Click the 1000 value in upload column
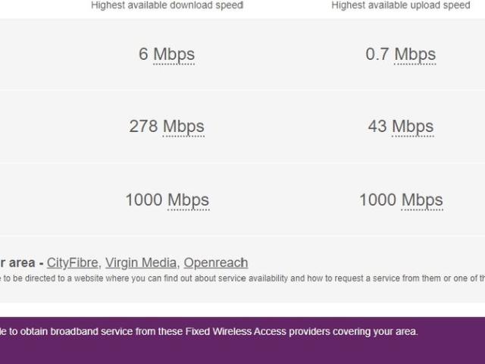Viewport: 485px width, 364px height. pyautogui.click(x=378, y=200)
